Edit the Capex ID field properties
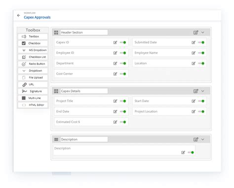The height and width of the screenshot is (188, 234). (x=115, y=43)
